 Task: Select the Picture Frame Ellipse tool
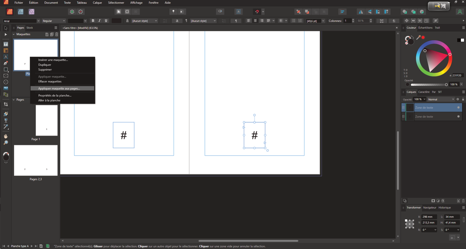[x=6, y=82]
